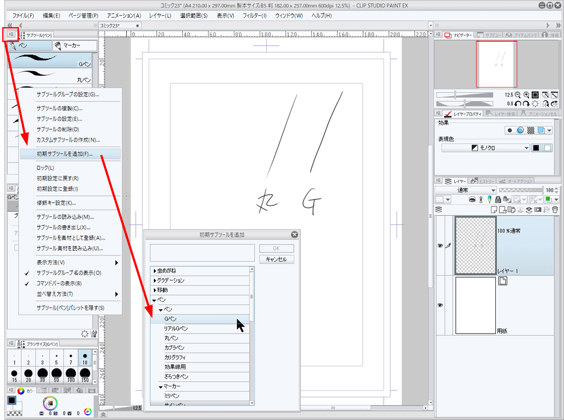Apply border effect in Layer Property
This screenshot has height=420, width=564.
pos(509,131)
